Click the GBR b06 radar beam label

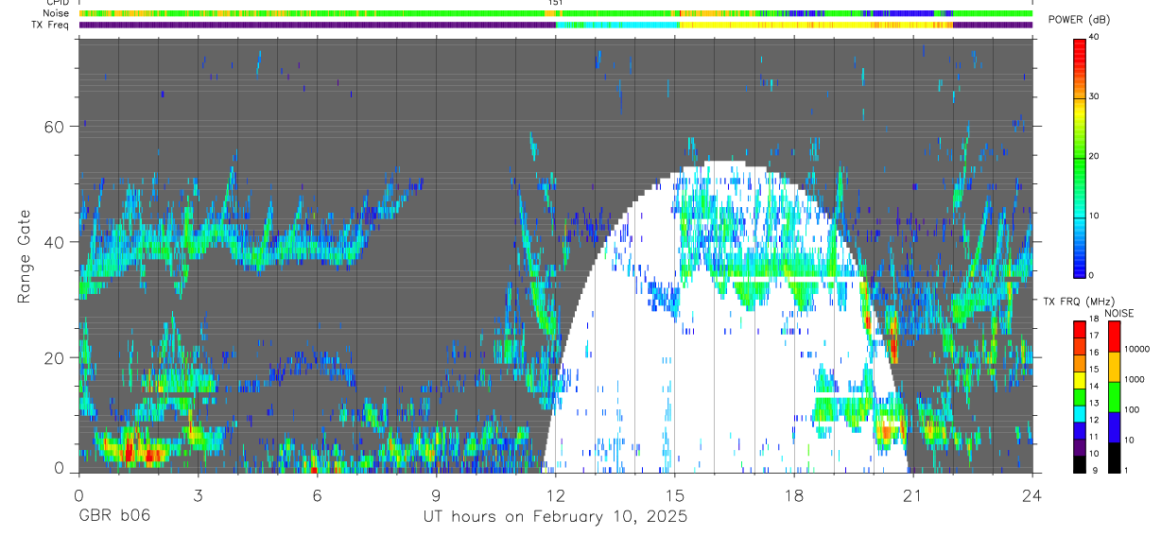(114, 517)
